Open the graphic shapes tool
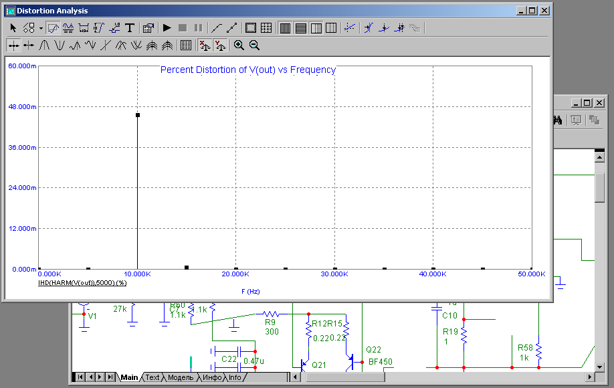614x388 pixels. (x=29, y=28)
